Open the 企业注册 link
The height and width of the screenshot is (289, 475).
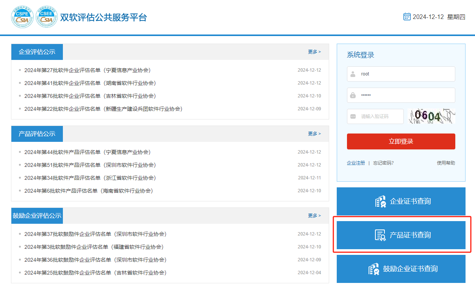[x=356, y=163]
